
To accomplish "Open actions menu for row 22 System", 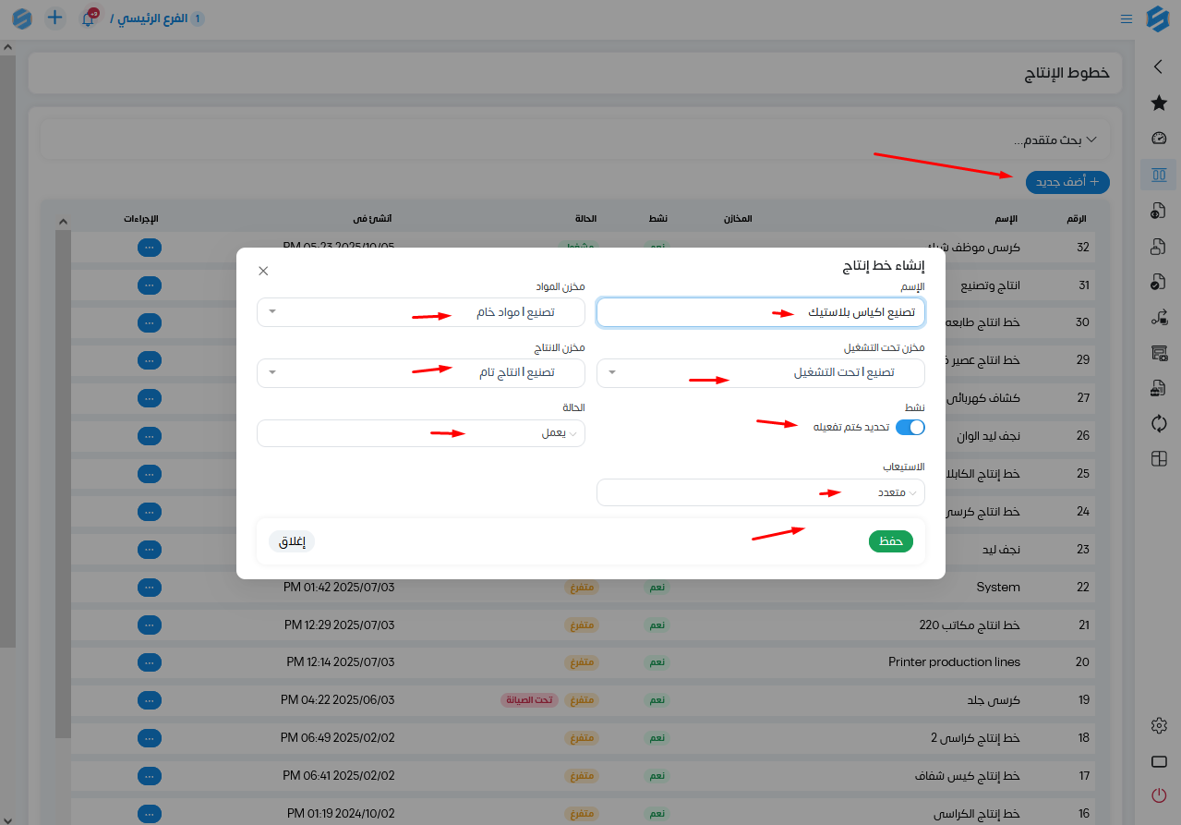I will (150, 588).
